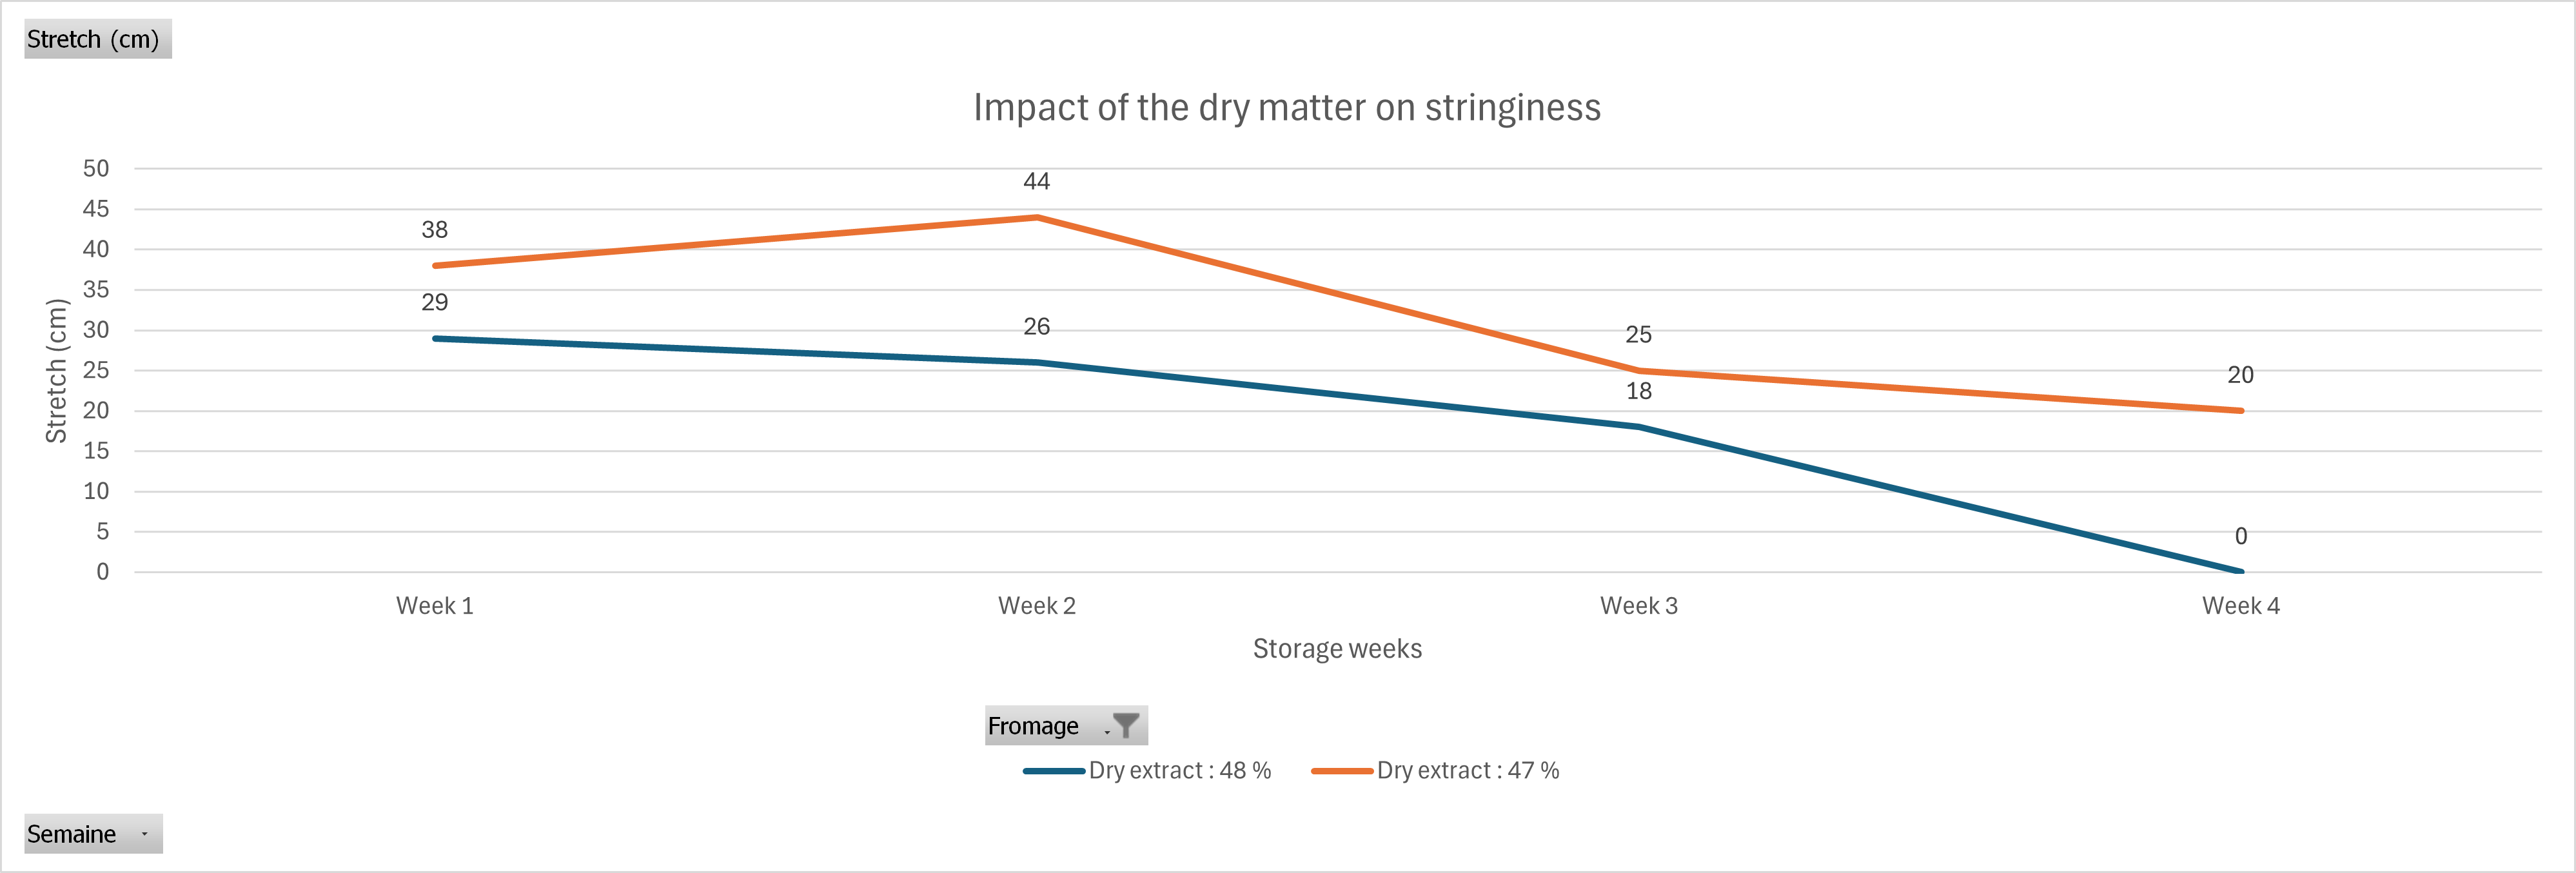
Task: Select the 20 data label on orange line
Action: pos(2241,375)
